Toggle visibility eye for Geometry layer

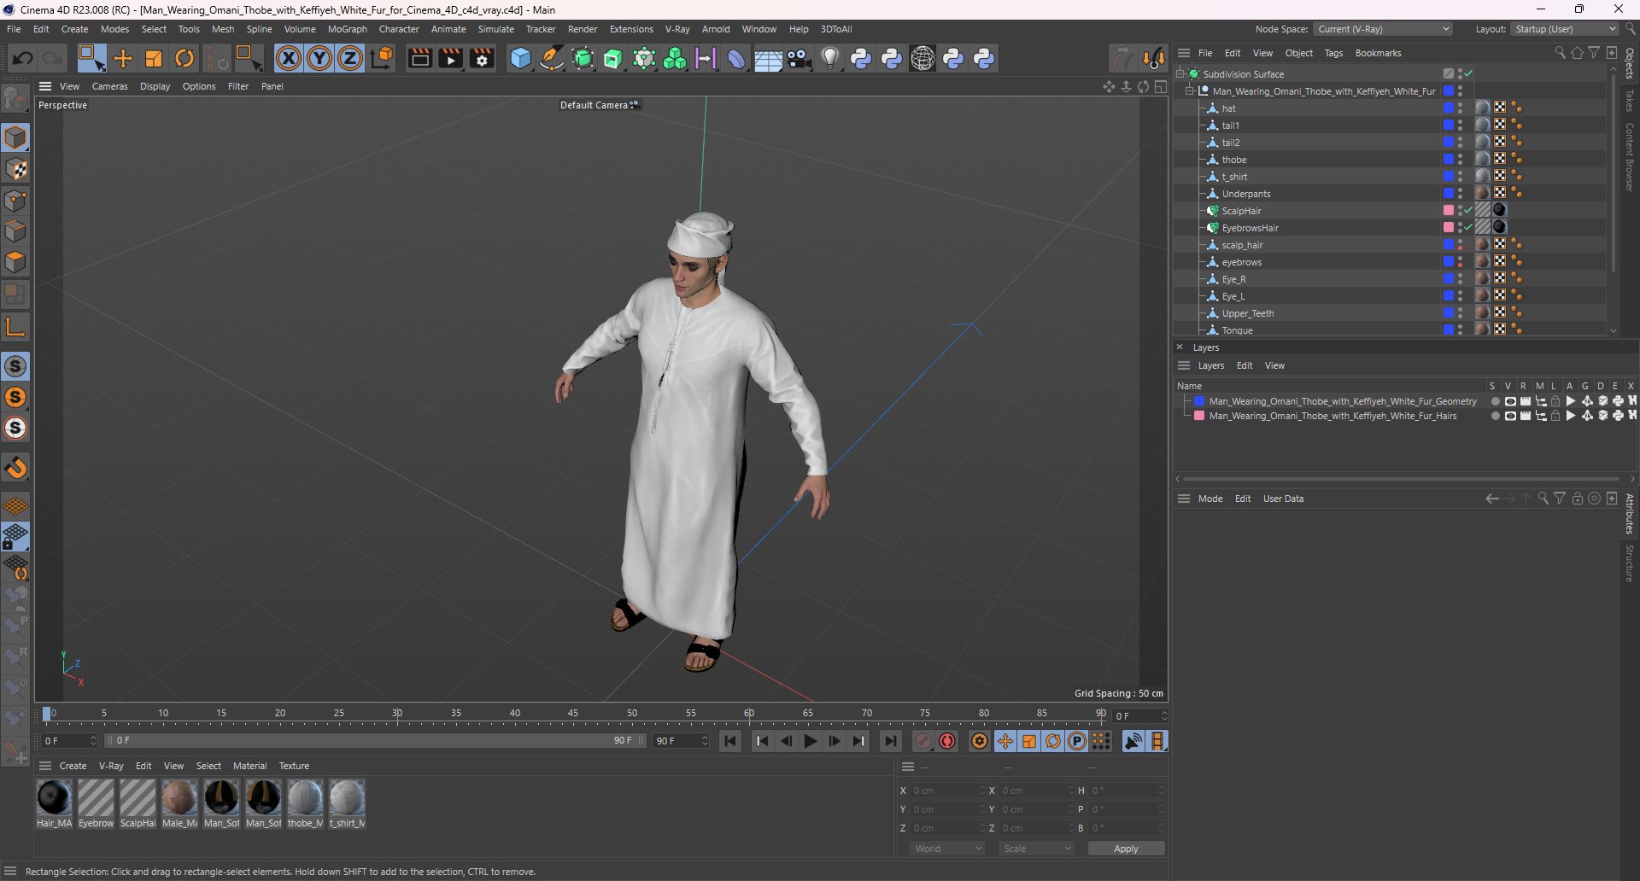tap(1510, 401)
